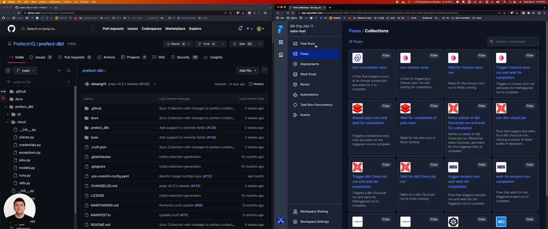
Task: Click the dbt icon on Retry subset card
Action: coord(453,108)
